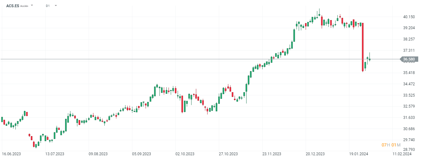Click the 16.06.2023 date label
Screen dimensions: 422x159
pos(11,154)
